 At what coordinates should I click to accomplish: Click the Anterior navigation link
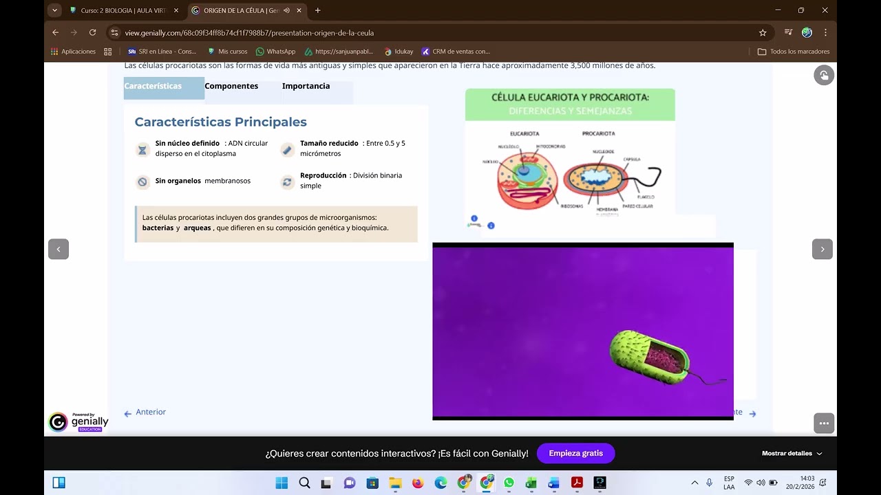click(145, 412)
